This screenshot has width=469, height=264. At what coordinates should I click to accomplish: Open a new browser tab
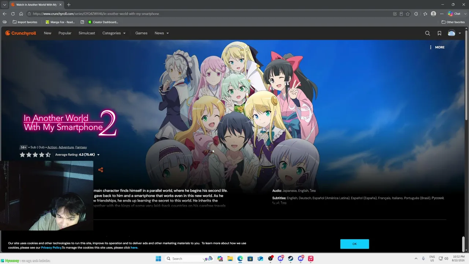tap(69, 5)
